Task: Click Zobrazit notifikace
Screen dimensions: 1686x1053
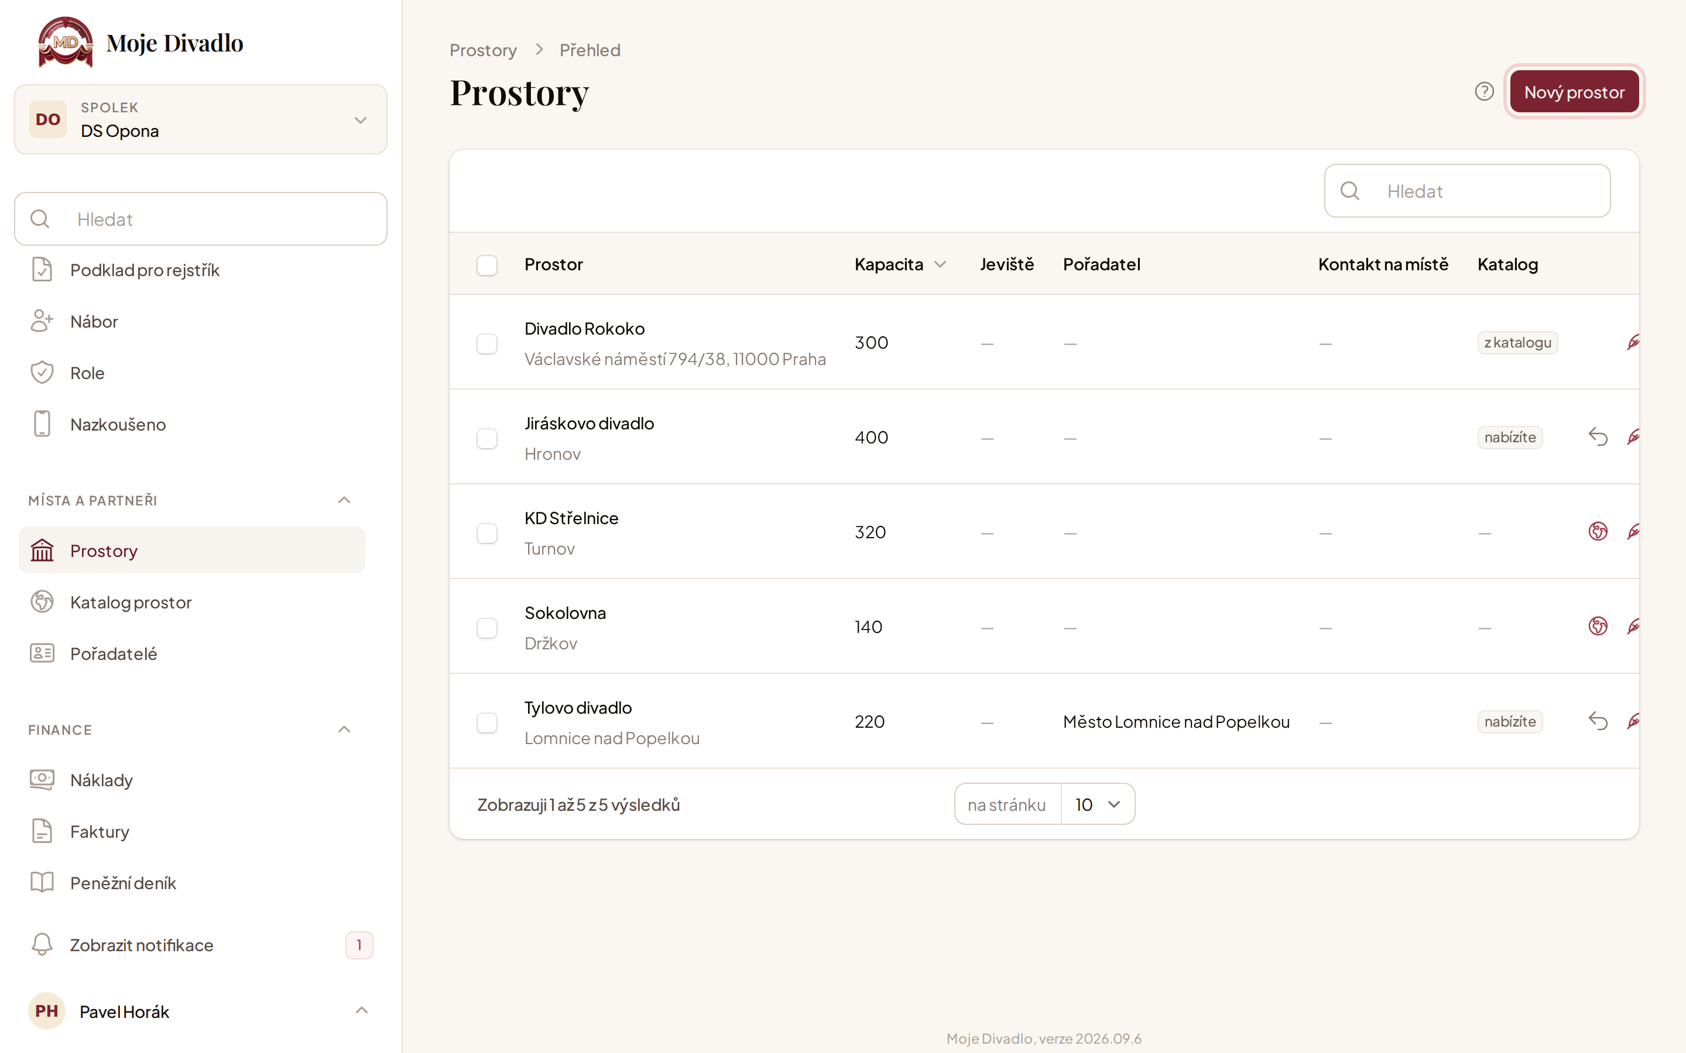Action: pos(201,945)
